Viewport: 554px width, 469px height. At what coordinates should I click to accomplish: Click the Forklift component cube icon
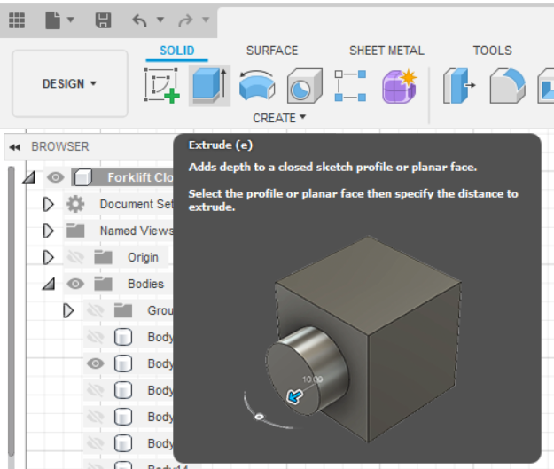pyautogui.click(x=83, y=177)
